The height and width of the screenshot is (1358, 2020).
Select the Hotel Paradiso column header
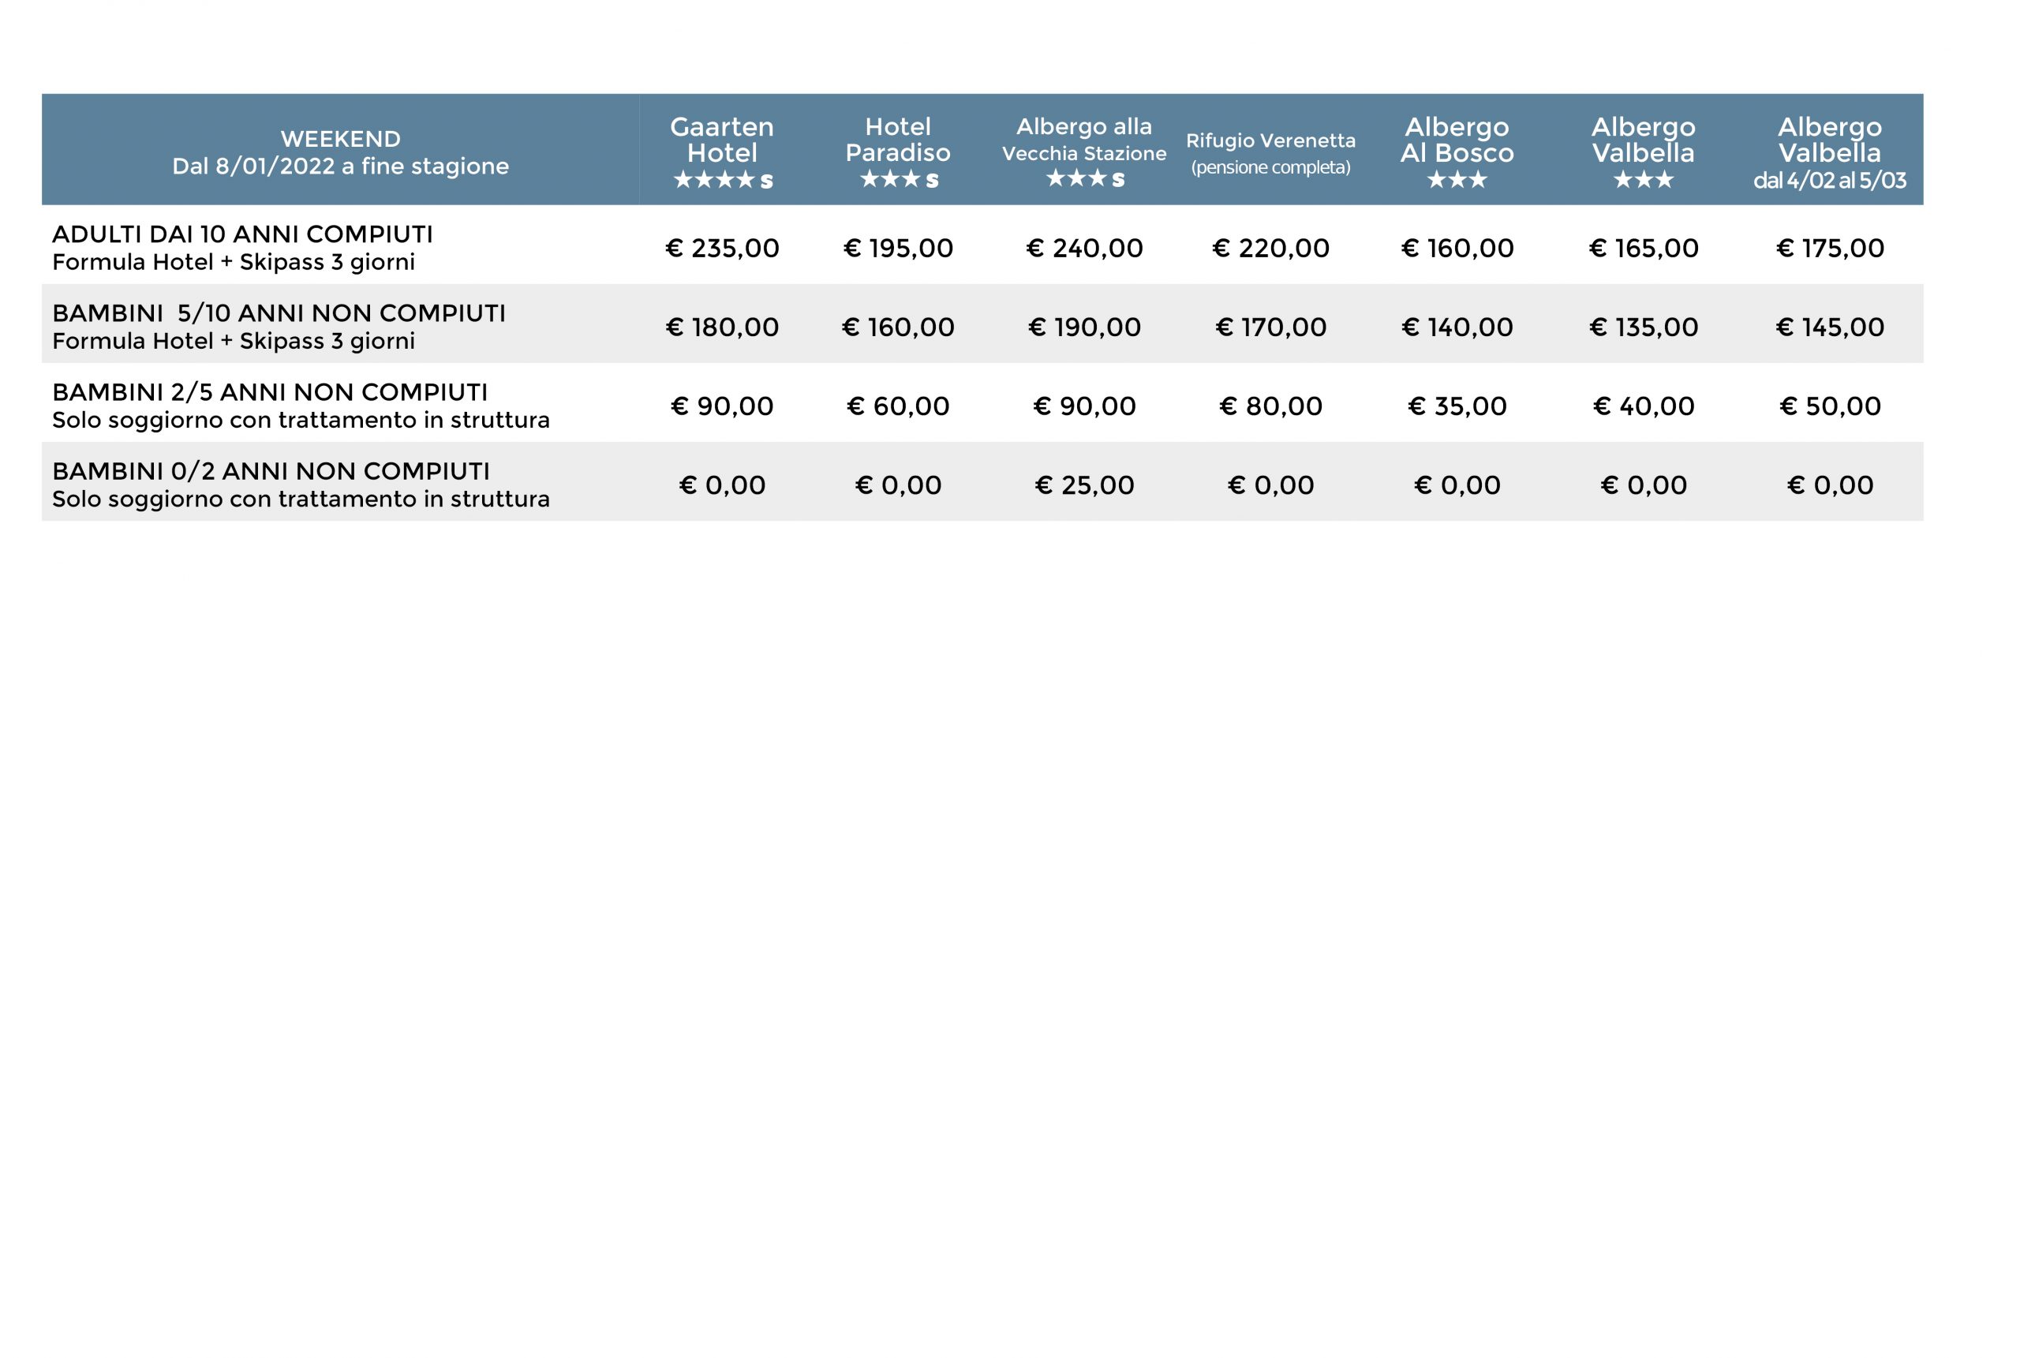click(x=898, y=152)
